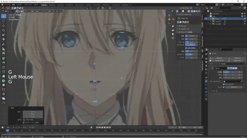Click the Delete All modifiers button
The width and height of the screenshot is (247, 138).
(x=237, y=58)
